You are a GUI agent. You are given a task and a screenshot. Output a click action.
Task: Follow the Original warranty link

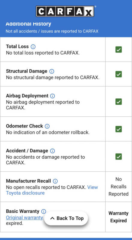[x=24, y=217]
